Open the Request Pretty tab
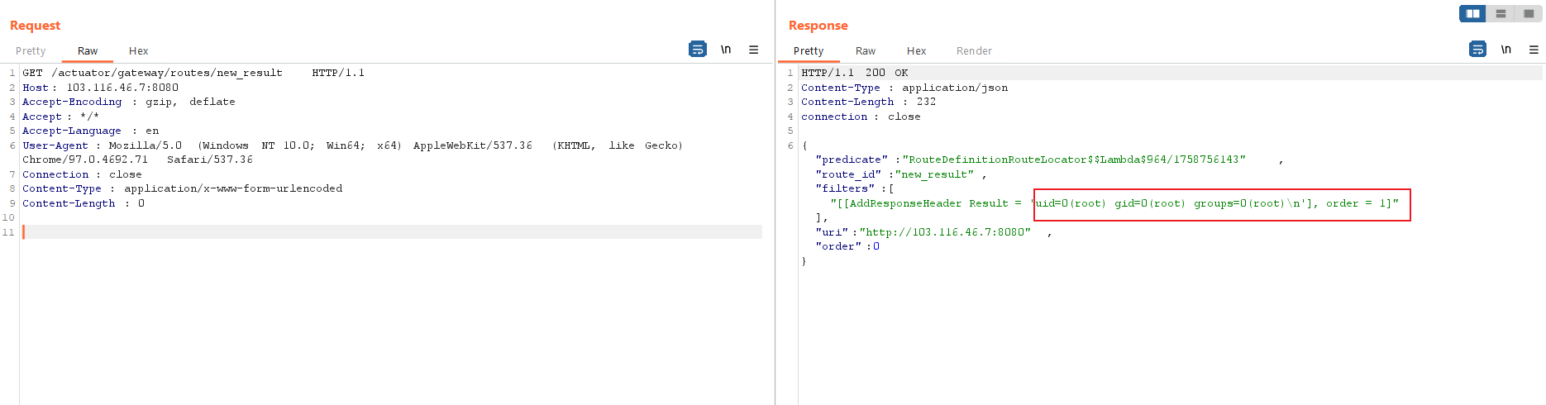Screen dimensions: 1546x405 (x=31, y=51)
